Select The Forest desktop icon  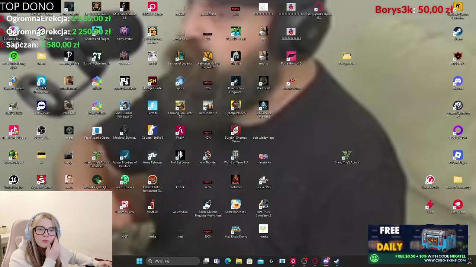coord(263,83)
